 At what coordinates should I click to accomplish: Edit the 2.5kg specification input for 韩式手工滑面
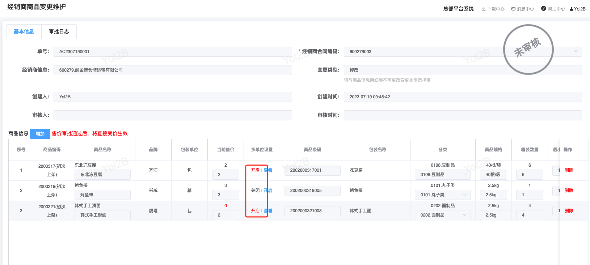point(493,215)
